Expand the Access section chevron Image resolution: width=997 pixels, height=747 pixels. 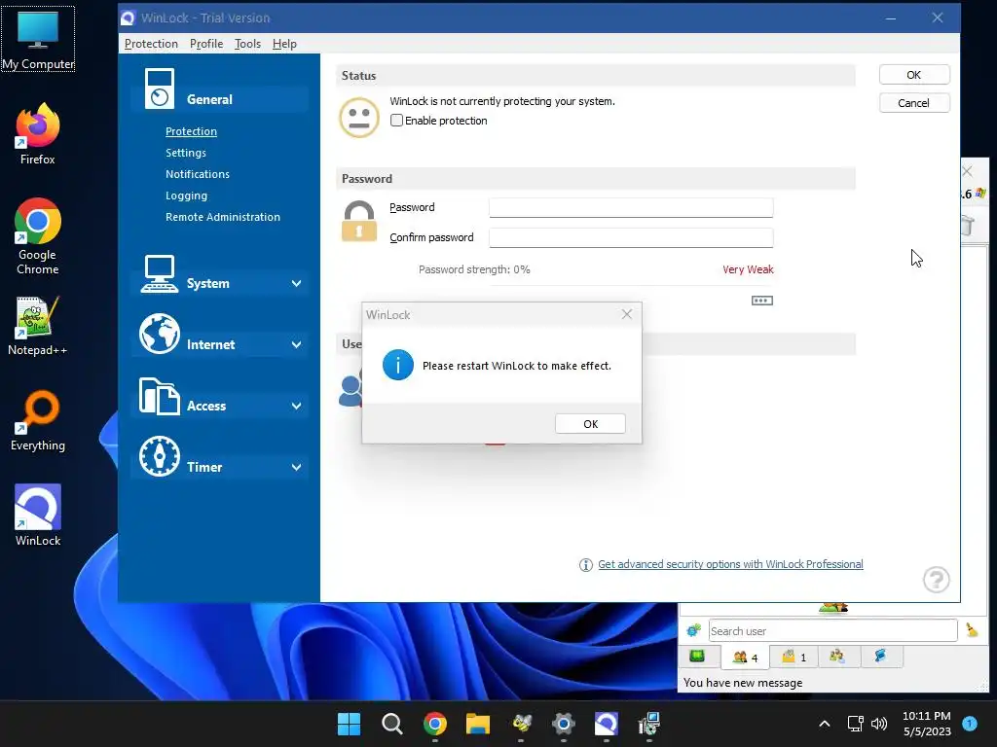coord(296,406)
